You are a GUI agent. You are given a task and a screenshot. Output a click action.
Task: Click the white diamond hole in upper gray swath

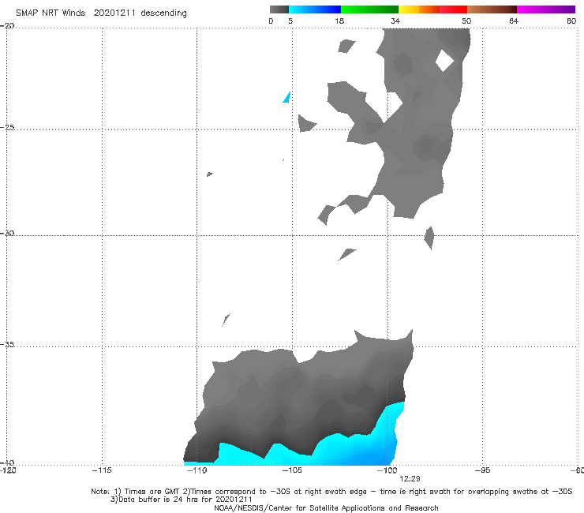pyautogui.click(x=444, y=60)
